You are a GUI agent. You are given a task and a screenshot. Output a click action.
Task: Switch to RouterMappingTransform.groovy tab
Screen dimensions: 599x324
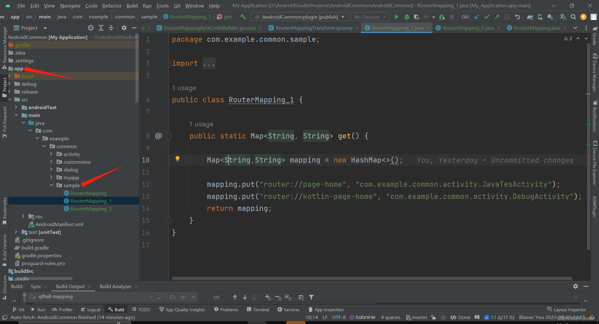coord(314,28)
